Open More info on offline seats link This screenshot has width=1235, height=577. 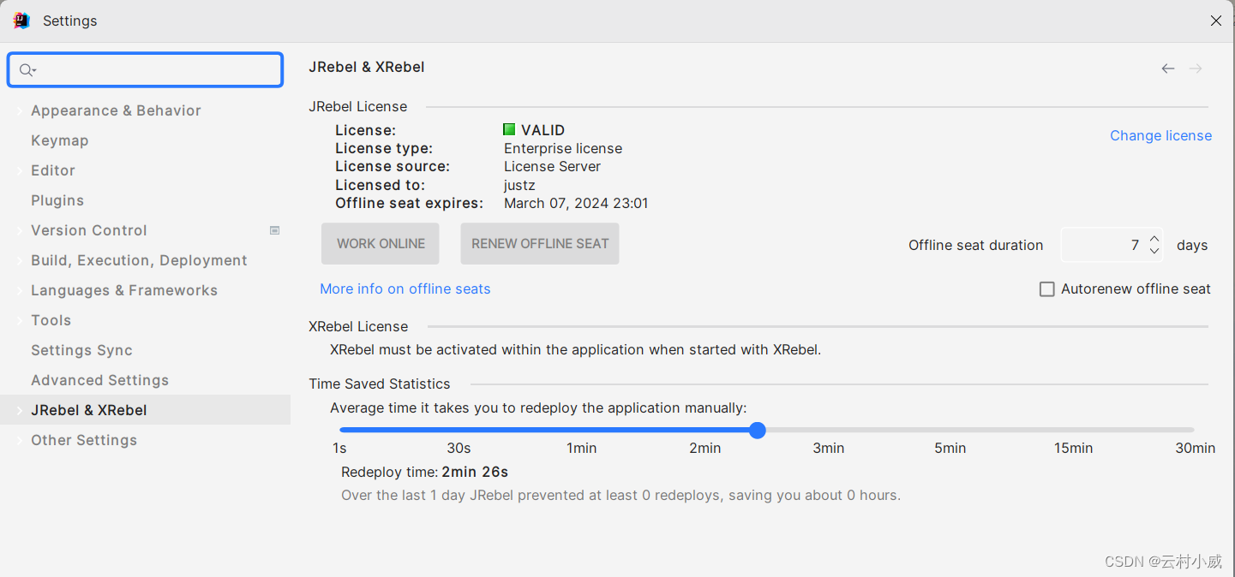pyautogui.click(x=405, y=289)
